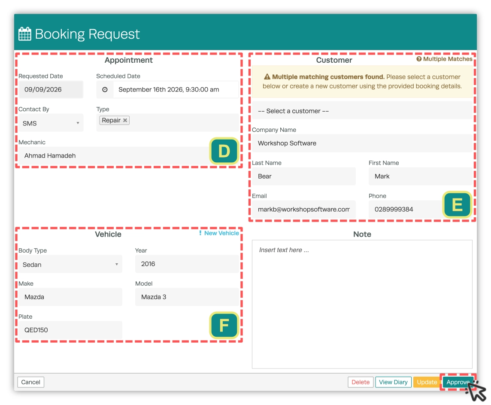Click the Scheduled Date field
The width and height of the screenshot is (491, 405).
(176, 90)
